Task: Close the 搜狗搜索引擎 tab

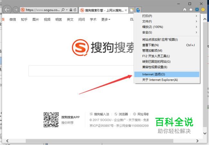Action: tap(126, 10)
